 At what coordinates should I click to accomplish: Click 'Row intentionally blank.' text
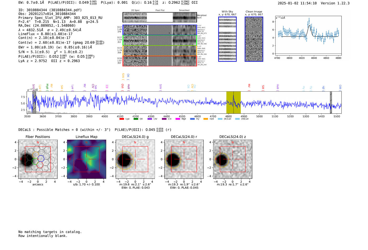pos(43,236)
